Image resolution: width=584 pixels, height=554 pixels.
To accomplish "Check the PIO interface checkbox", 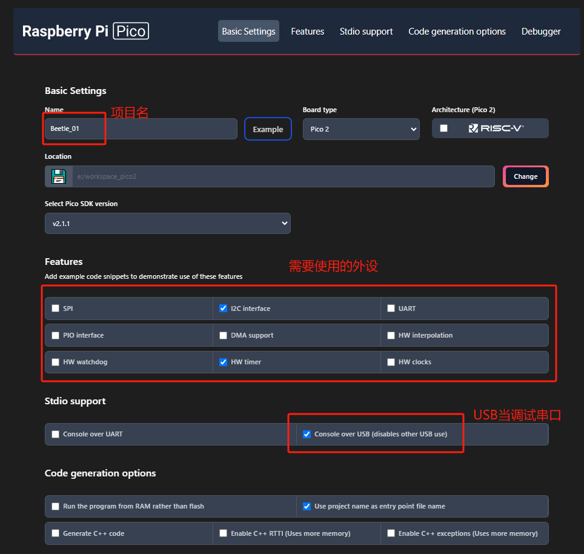I will [56, 335].
